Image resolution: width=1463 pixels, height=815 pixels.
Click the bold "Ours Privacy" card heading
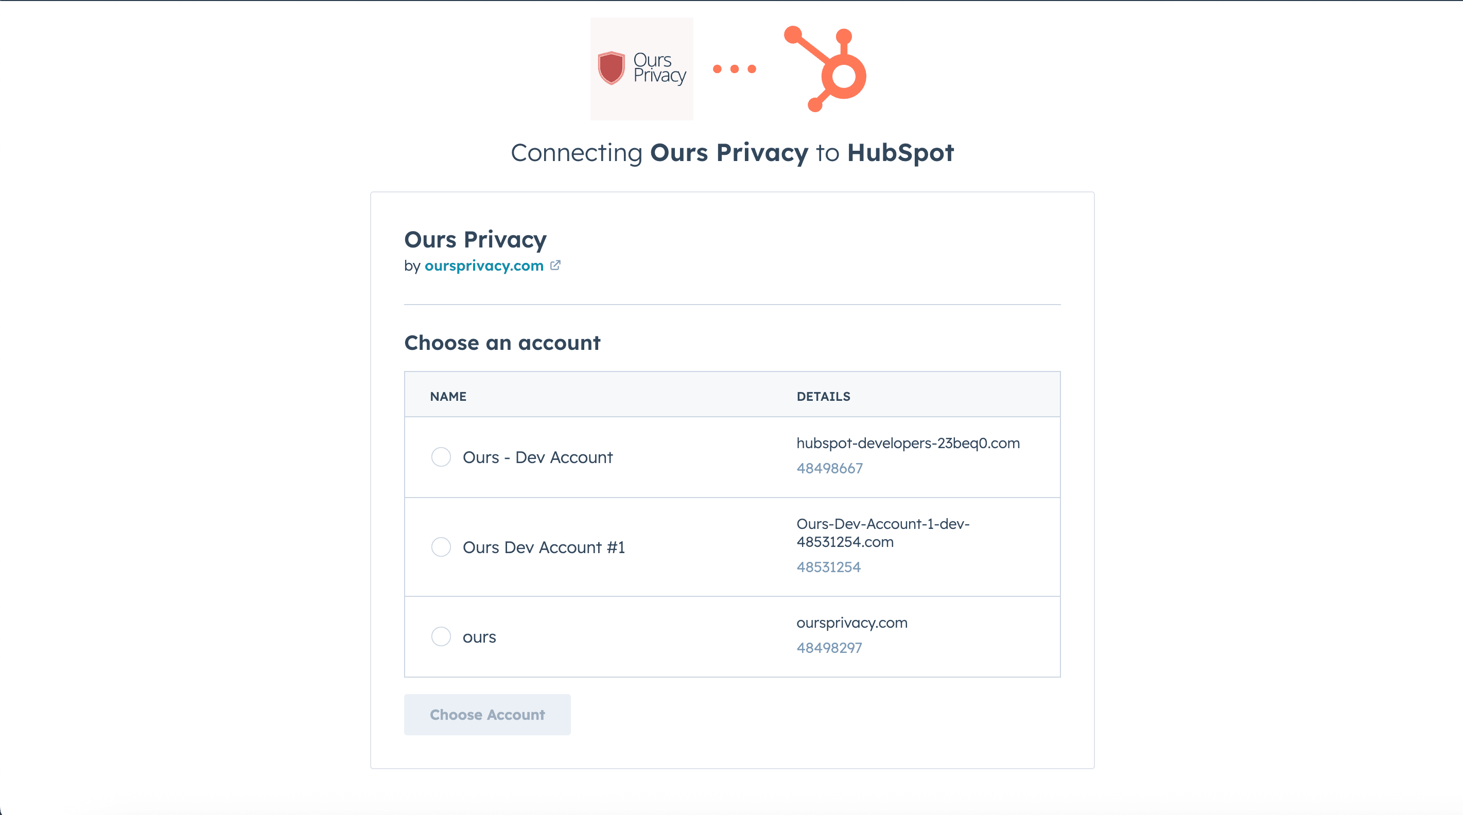click(475, 239)
